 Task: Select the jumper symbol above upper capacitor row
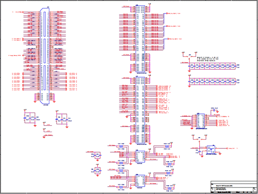pyautogui.click(x=190, y=56)
